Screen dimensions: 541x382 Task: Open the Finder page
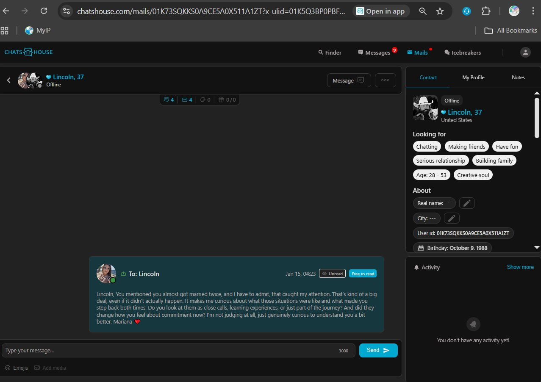click(330, 53)
